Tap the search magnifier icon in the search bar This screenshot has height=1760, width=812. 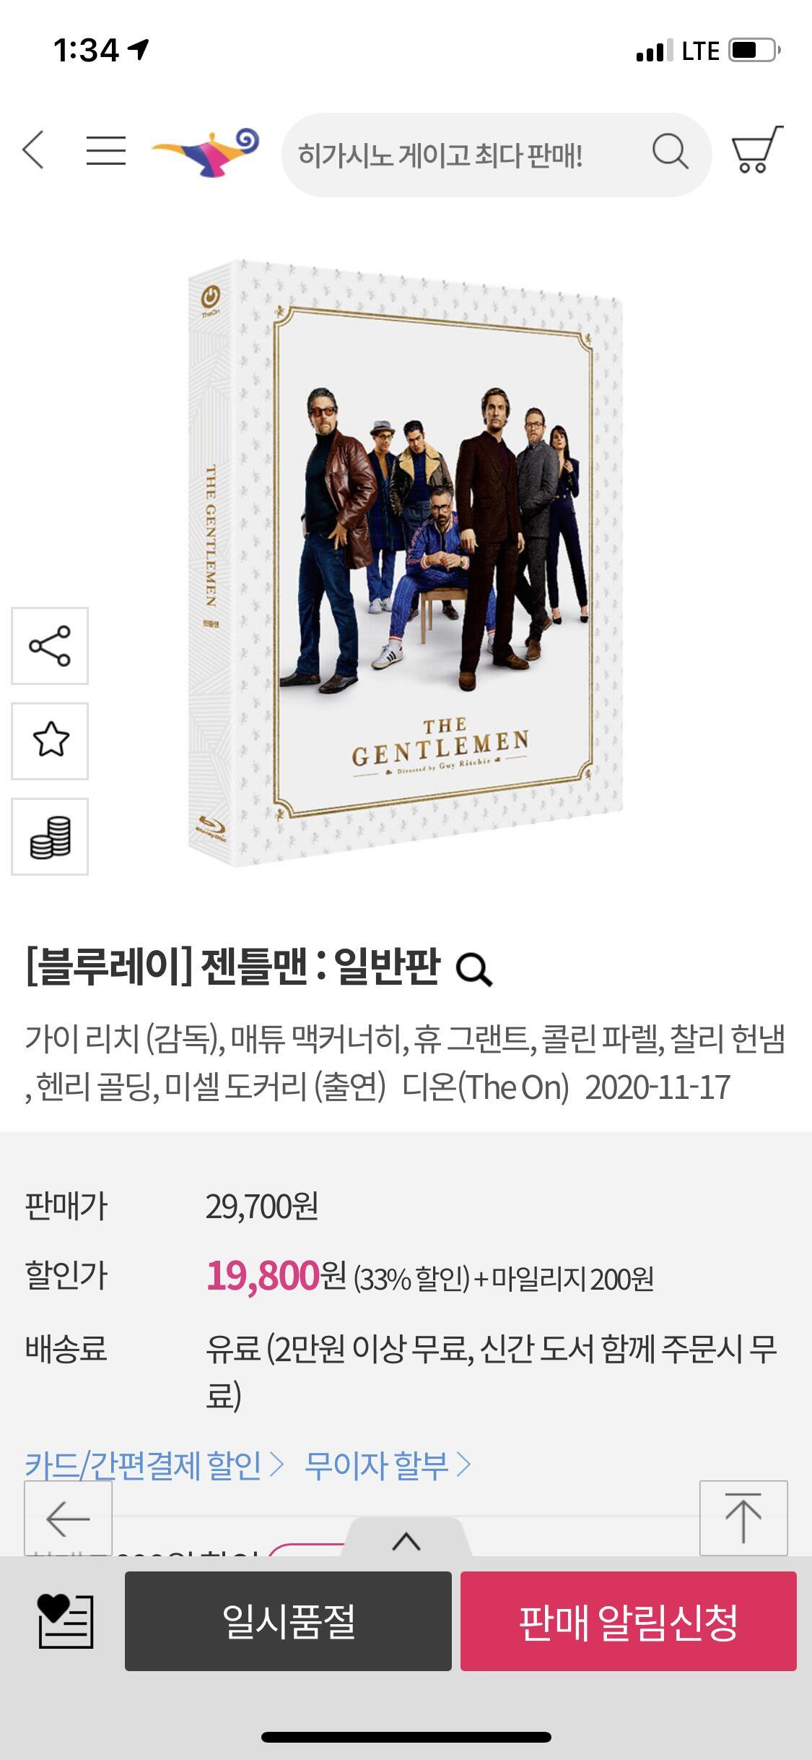click(671, 152)
